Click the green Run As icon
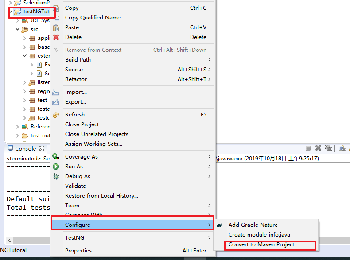 coord(56,167)
